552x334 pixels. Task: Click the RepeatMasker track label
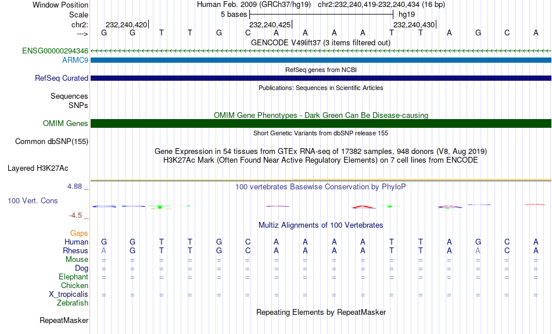(x=64, y=320)
